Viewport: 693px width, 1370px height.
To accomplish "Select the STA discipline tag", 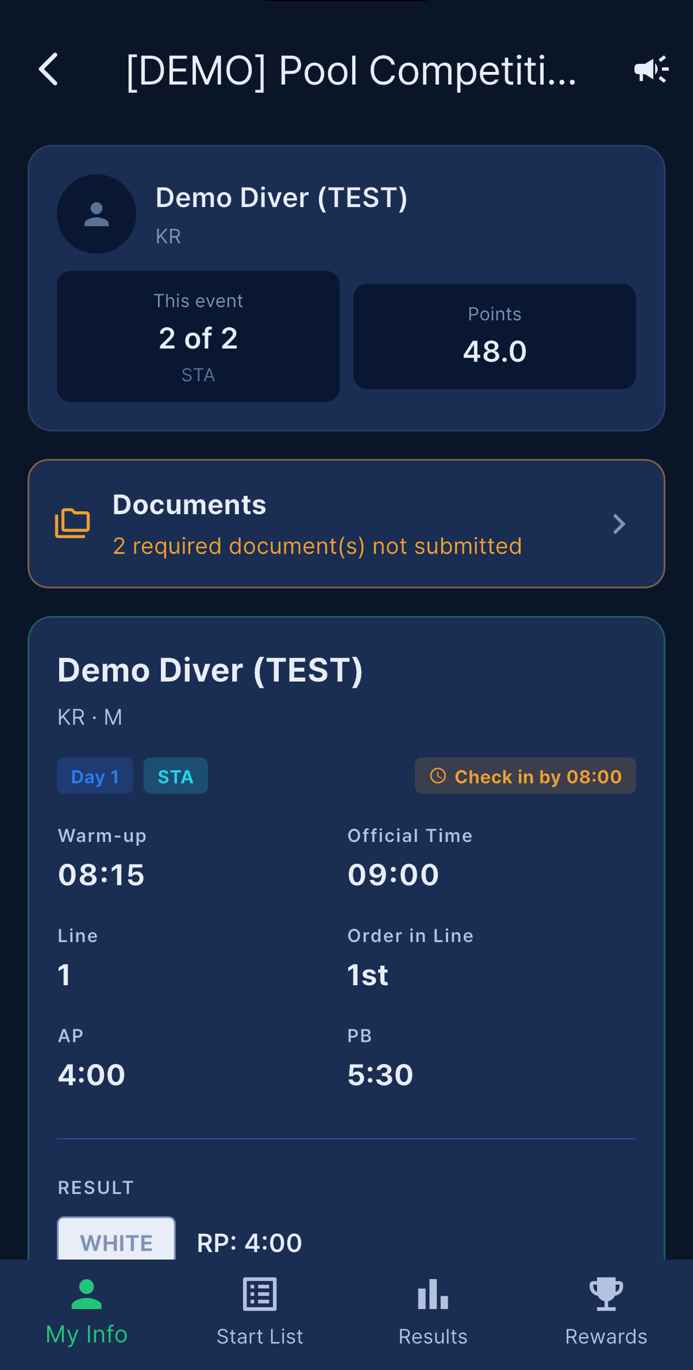I will [176, 776].
